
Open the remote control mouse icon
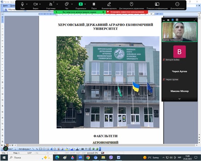click(131, 4)
